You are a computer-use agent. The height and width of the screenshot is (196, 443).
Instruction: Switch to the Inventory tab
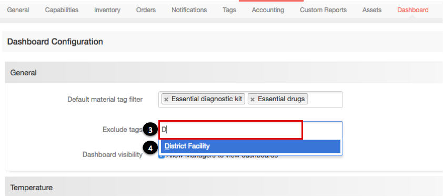107,10
